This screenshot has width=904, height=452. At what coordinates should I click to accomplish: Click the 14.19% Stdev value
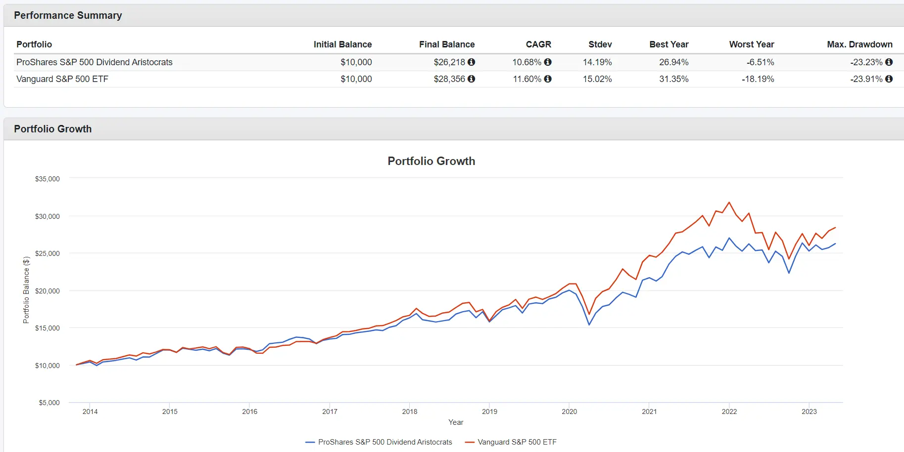coord(597,62)
